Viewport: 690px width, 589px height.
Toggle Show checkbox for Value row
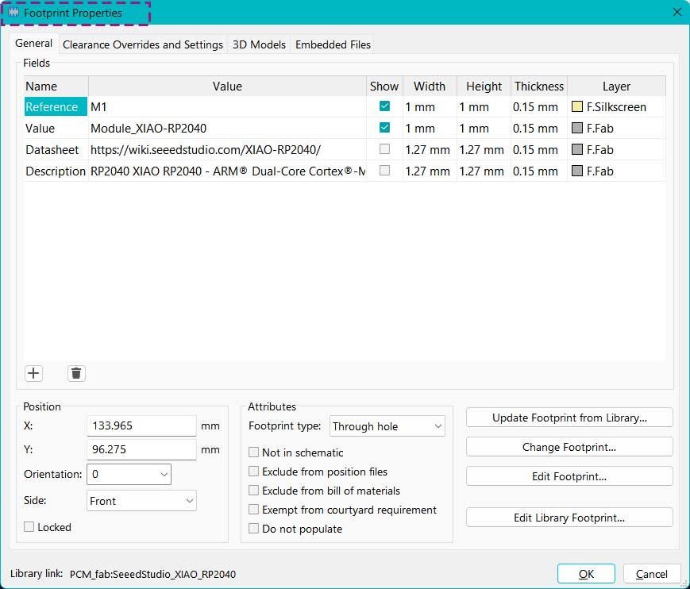[x=384, y=128]
